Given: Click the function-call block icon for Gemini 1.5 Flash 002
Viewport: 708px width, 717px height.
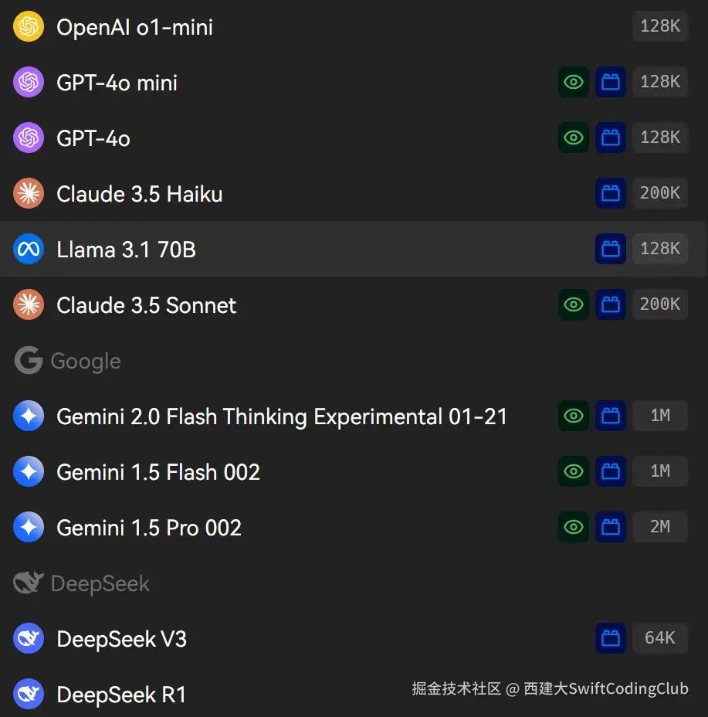Looking at the screenshot, I should [x=611, y=471].
